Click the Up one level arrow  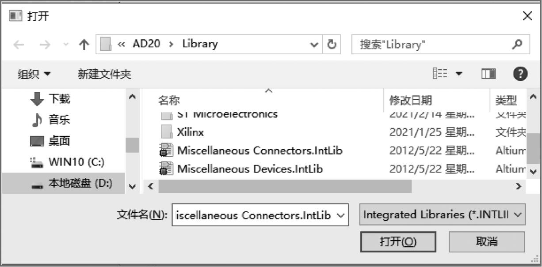[x=84, y=45]
